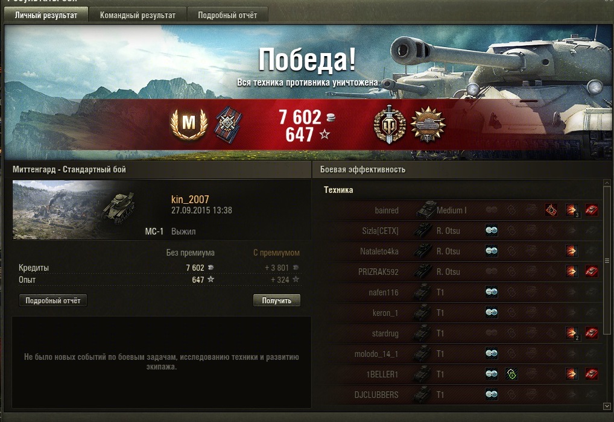Click the player name kin_2007
Image resolution: width=614 pixels, height=422 pixels.
pos(190,200)
